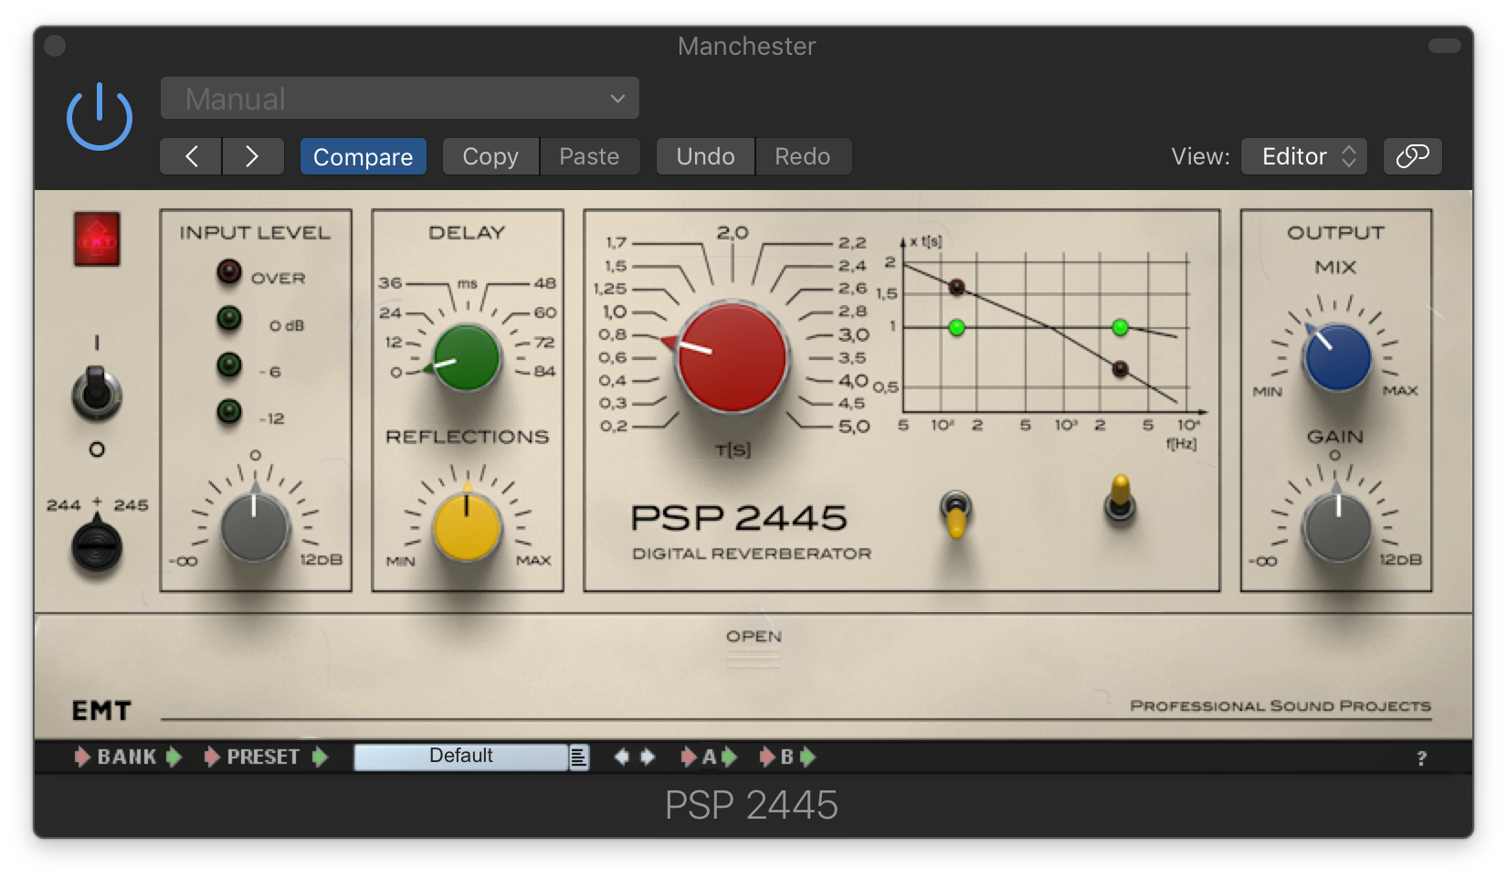This screenshot has height=879, width=1507.
Task: Click the lower dark red graph point
Action: coord(1120,369)
